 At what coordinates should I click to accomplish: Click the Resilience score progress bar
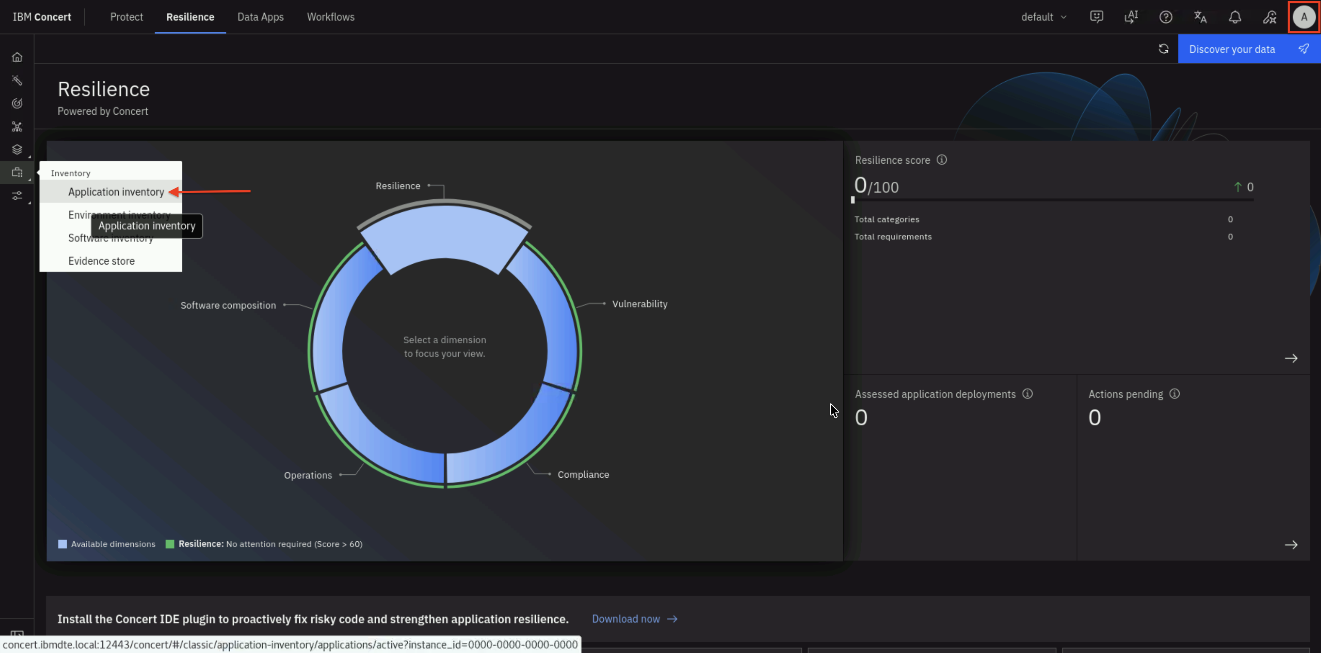click(x=1053, y=200)
